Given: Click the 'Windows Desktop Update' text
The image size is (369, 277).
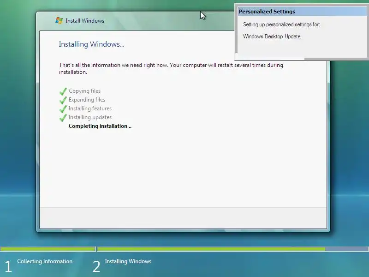Looking at the screenshot, I should 272,36.
